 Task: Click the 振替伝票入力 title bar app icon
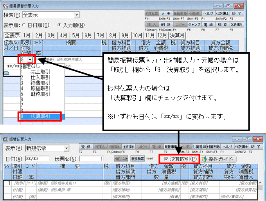[x=5, y=139]
